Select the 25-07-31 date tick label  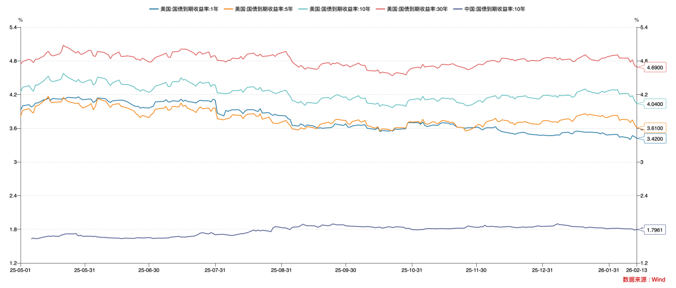(x=215, y=270)
